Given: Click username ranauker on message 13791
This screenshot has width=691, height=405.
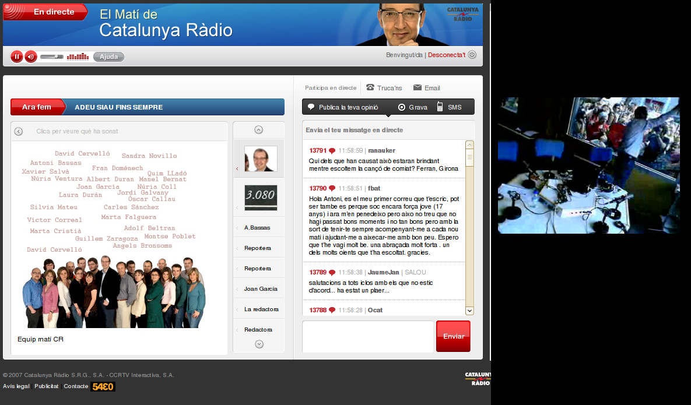Looking at the screenshot, I should (x=381, y=150).
